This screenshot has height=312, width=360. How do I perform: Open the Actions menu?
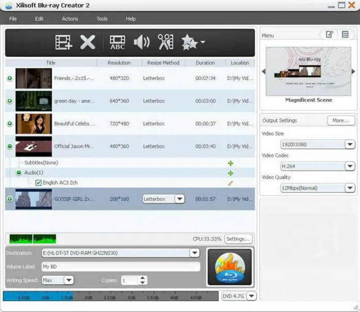coord(70,19)
